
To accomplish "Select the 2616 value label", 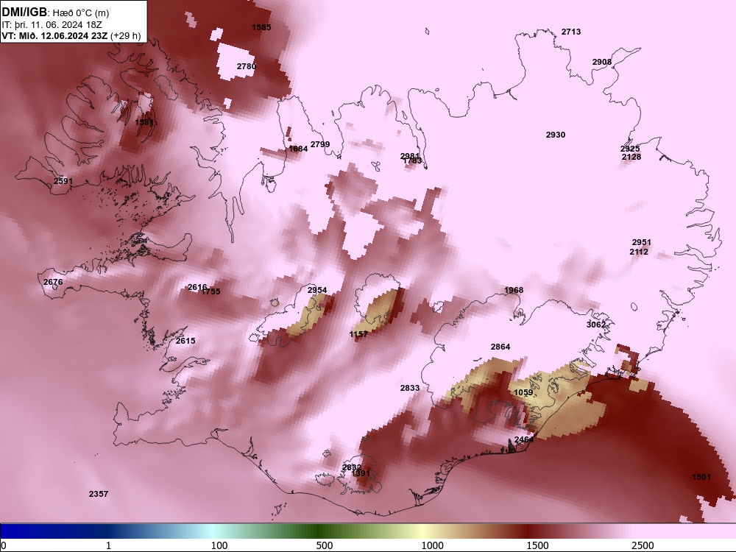I will coord(197,287).
